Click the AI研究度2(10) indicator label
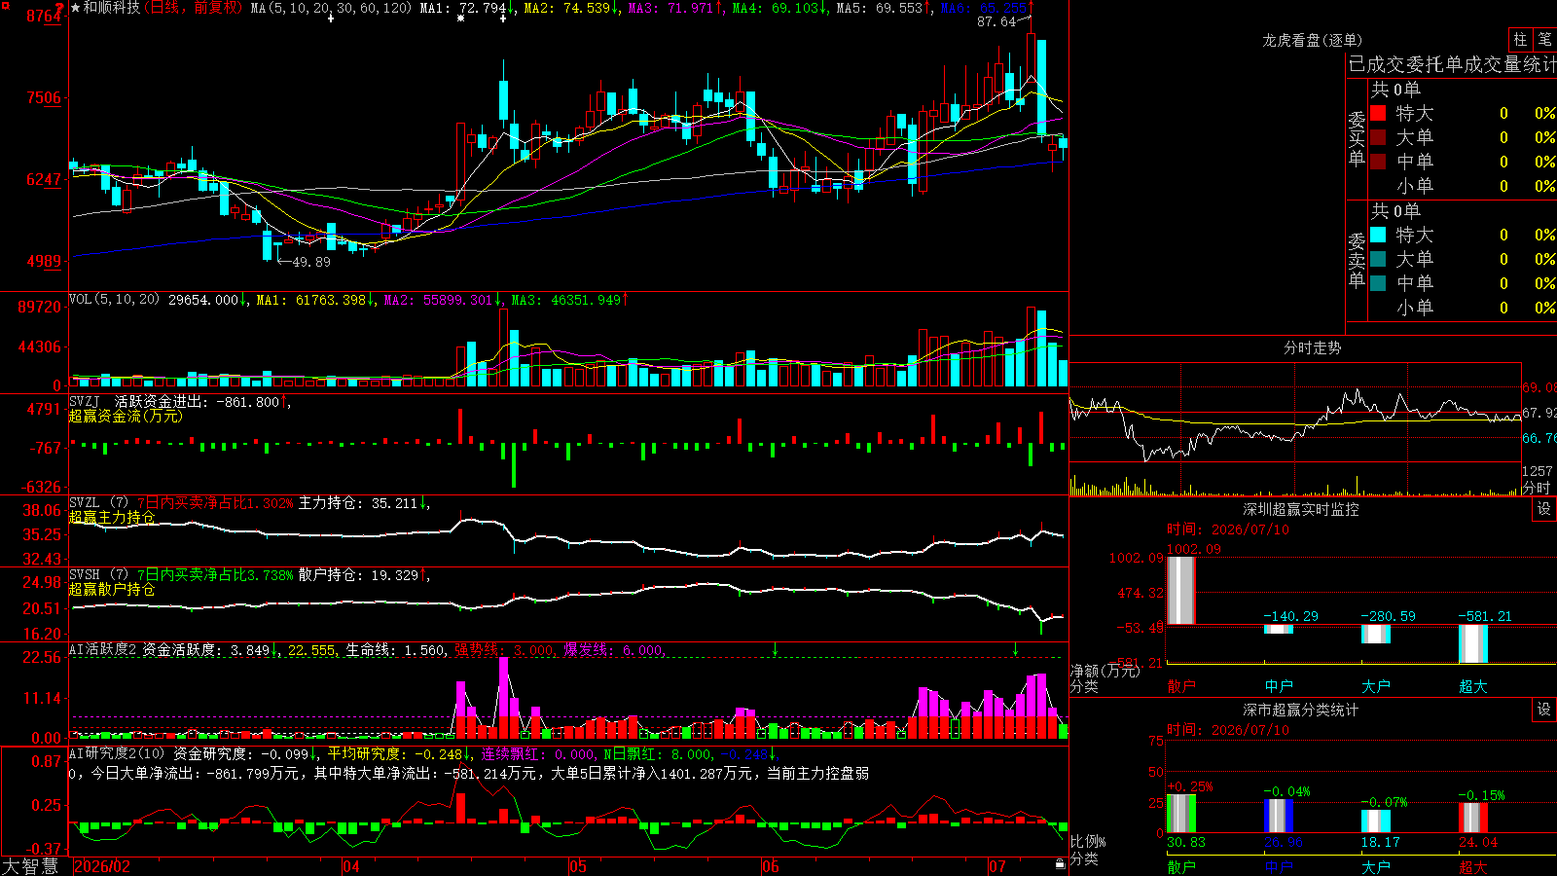The image size is (1557, 876). click(x=117, y=753)
